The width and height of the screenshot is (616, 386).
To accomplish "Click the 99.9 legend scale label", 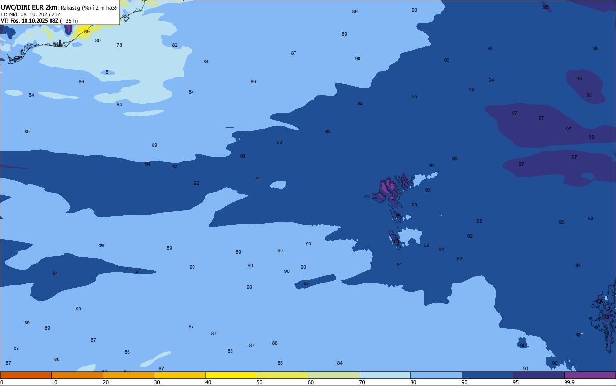I will (x=569, y=382).
